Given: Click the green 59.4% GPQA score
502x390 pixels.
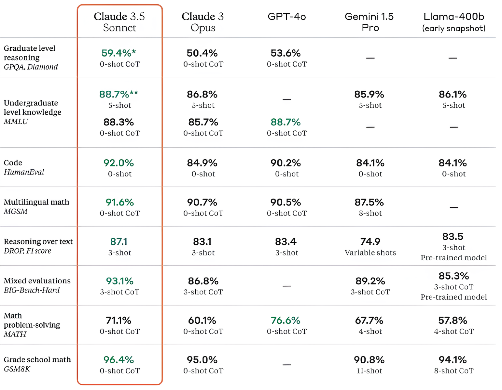Looking at the screenshot, I should [119, 53].
